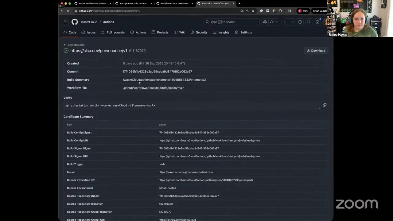393x221 pixels.
Task: Open the Projects repository tab
Action: tap(160, 32)
